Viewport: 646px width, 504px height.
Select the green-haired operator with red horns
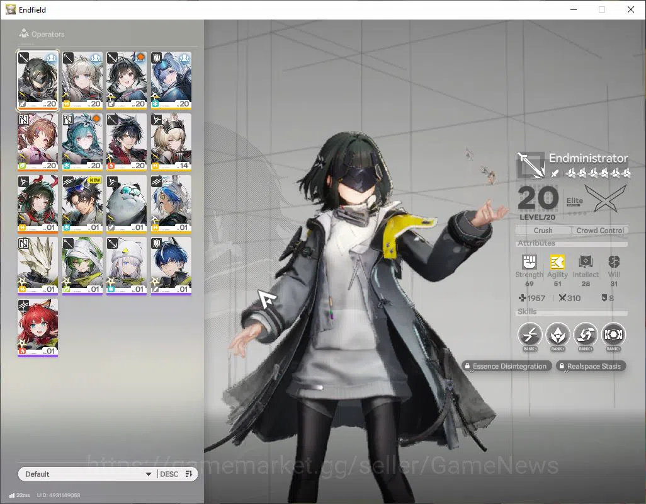[x=38, y=204]
